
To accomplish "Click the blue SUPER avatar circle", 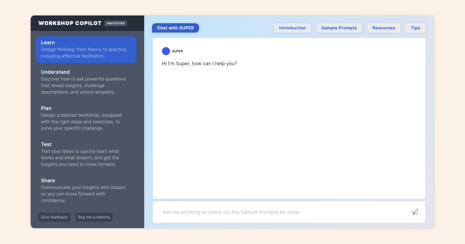I will 166,51.
